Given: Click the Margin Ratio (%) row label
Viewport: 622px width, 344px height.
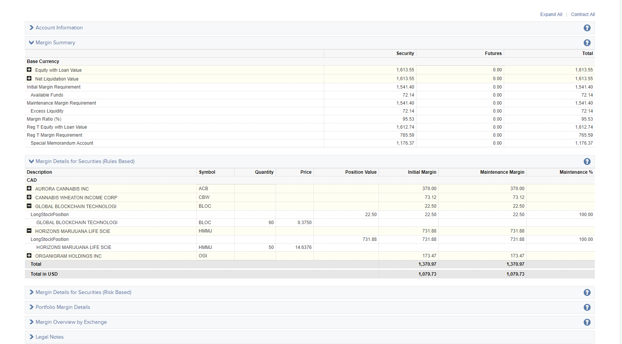Looking at the screenshot, I should pos(44,119).
